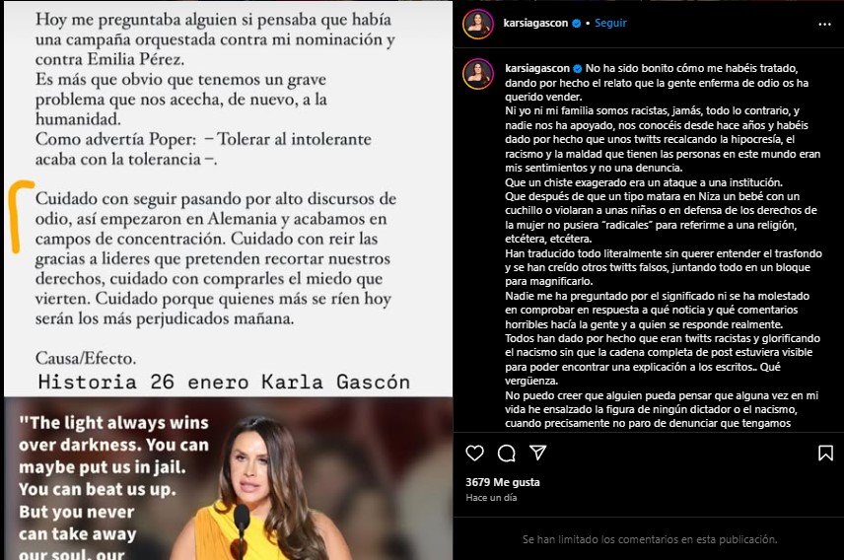Share post using paper plane icon
Viewport: 844px width, 560px height.
coord(537,453)
